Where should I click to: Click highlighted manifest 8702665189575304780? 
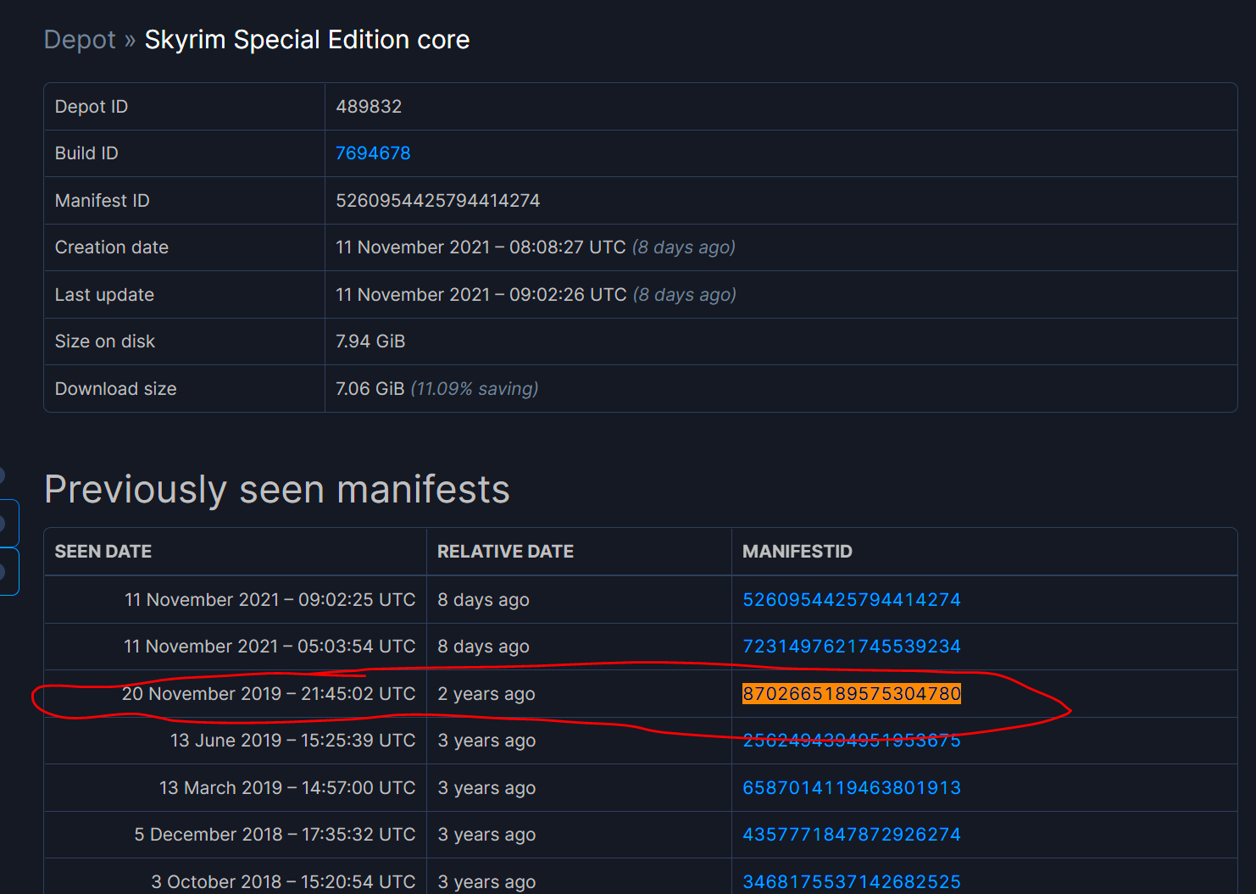tap(852, 694)
